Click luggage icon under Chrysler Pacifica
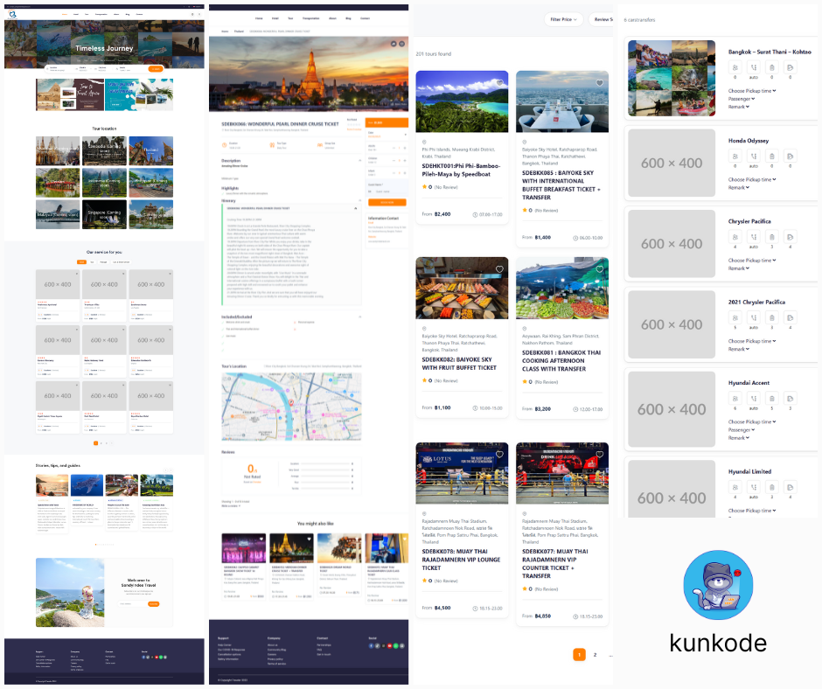This screenshot has height=689, width=822. (x=771, y=237)
